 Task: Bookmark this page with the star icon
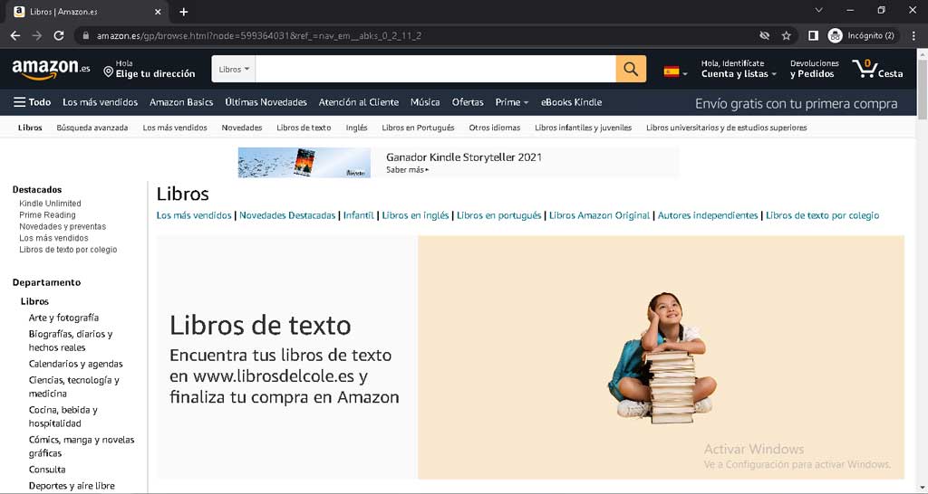787,36
